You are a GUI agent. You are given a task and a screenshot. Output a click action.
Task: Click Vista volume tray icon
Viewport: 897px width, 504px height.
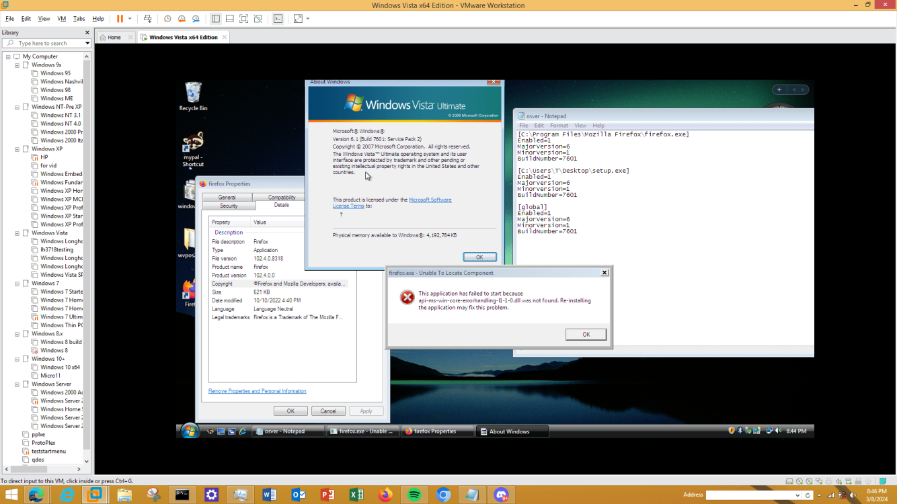click(x=779, y=431)
